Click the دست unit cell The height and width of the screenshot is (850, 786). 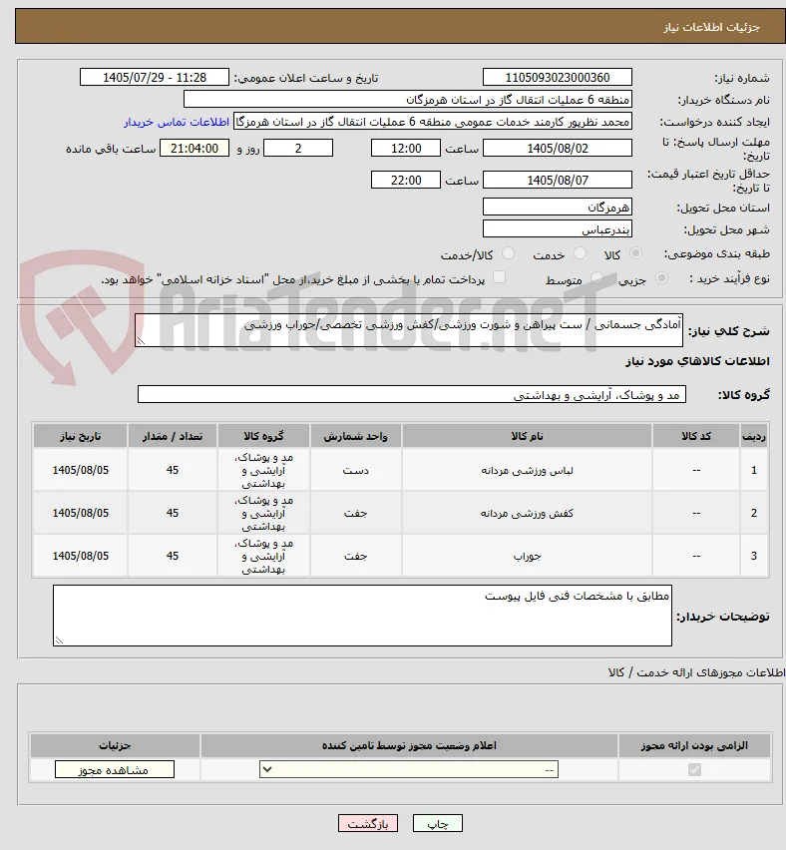pos(356,470)
